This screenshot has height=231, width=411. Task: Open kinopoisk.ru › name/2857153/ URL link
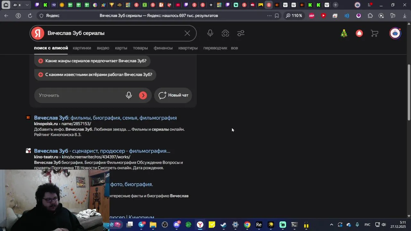coord(63,124)
